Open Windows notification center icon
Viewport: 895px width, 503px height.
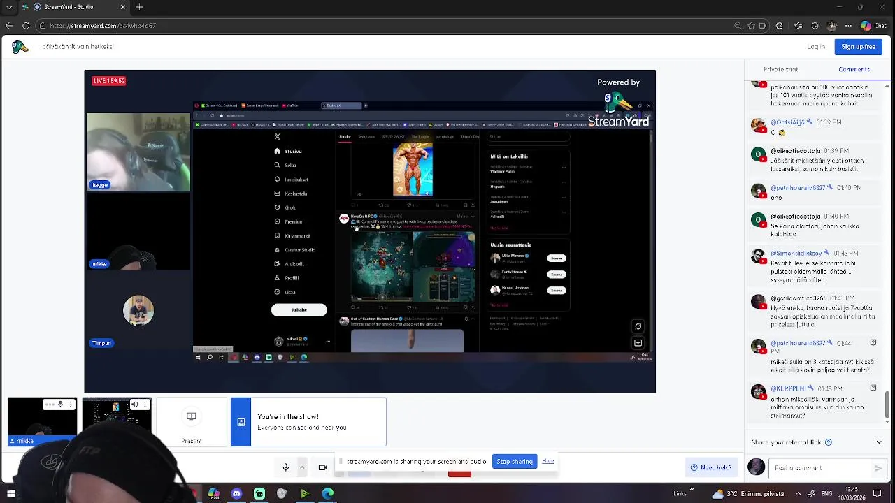(x=877, y=494)
